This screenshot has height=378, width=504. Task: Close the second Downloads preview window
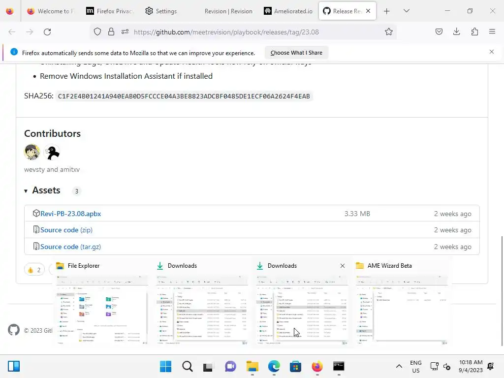pos(343,266)
